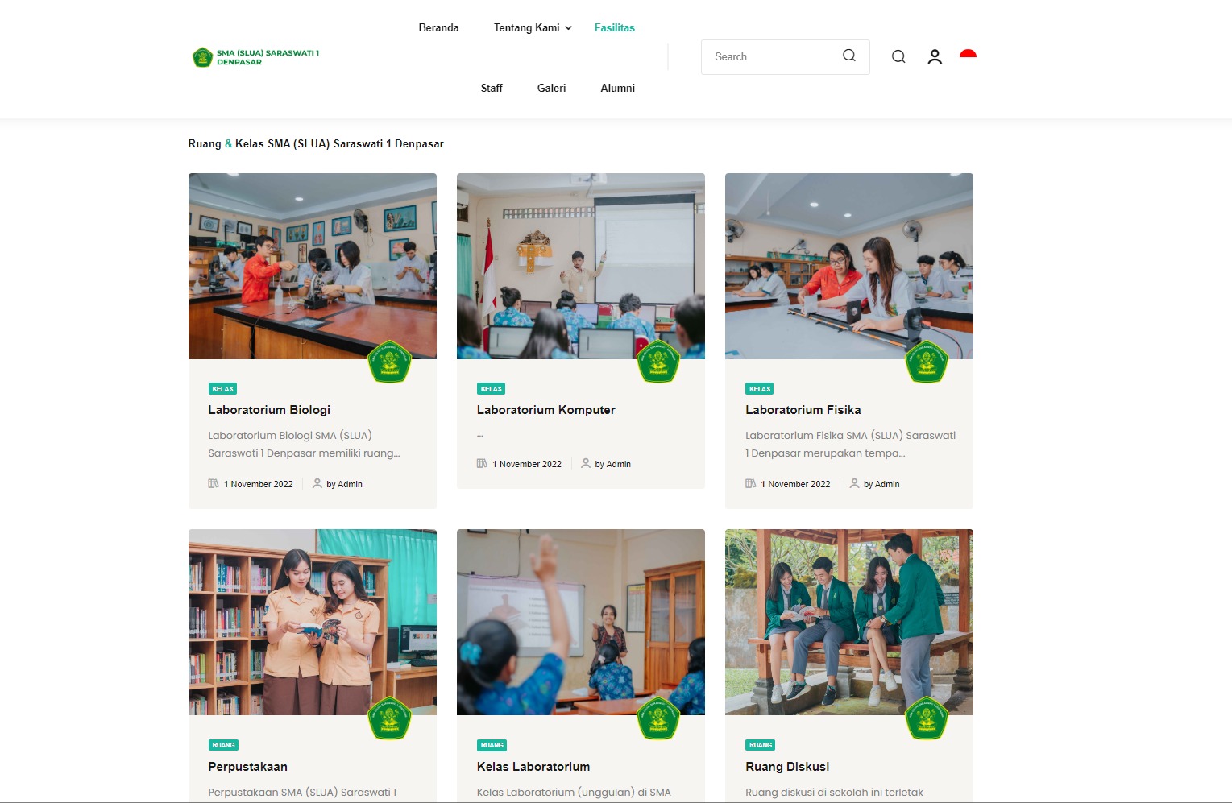
Task: Click "by Admin" on Laboratorium Komputer card
Action: 612,464
